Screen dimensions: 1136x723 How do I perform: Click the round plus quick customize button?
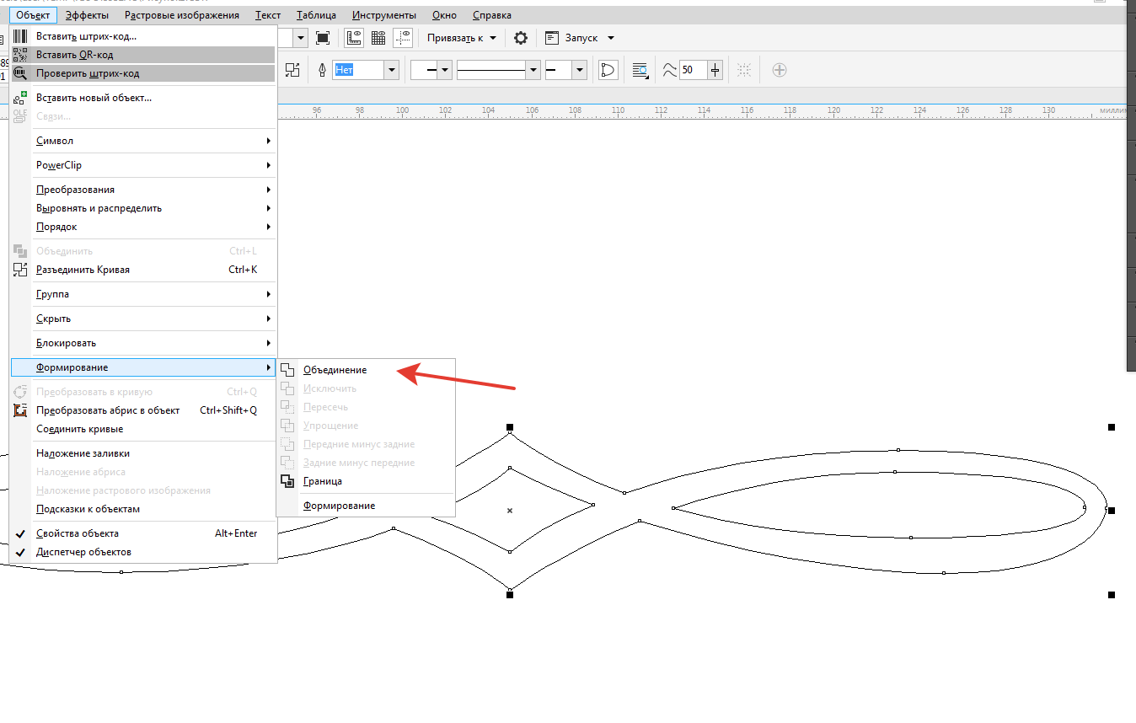(780, 70)
